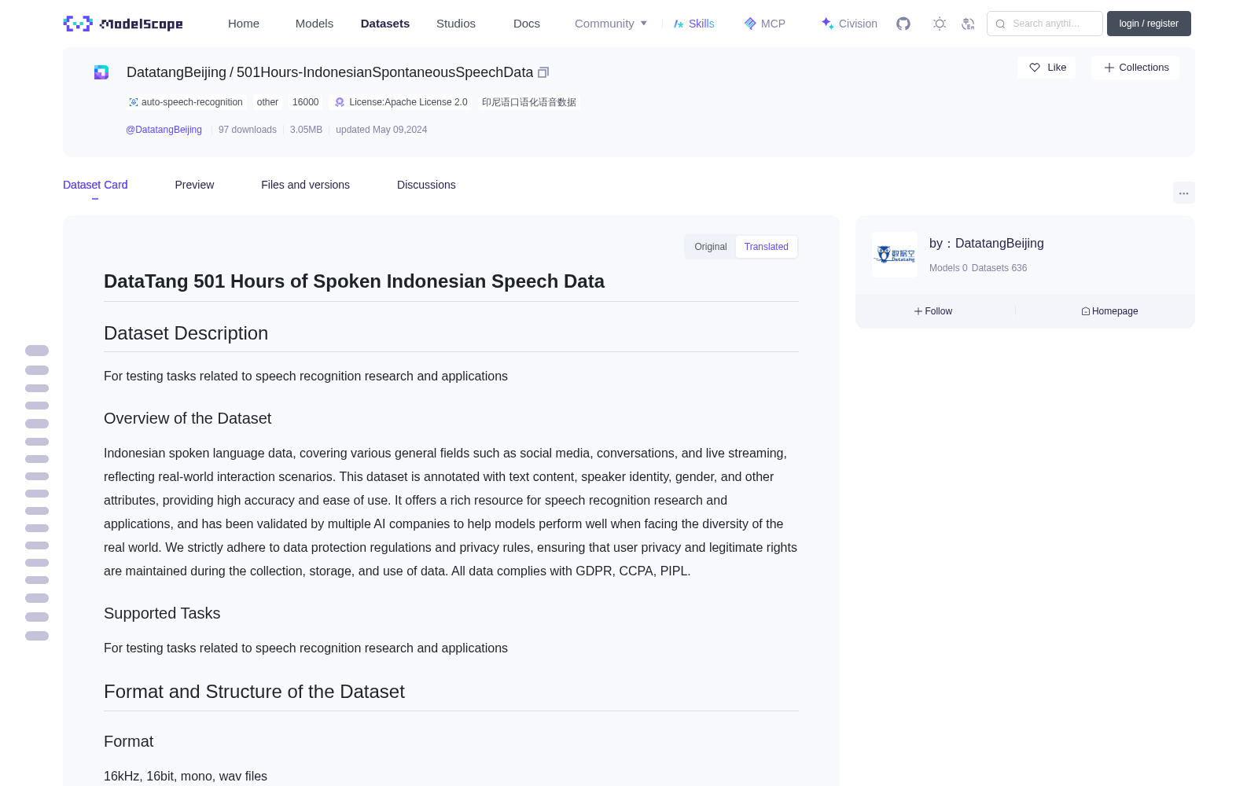
Task: Click the 'Supported Tasks' heading
Action: tap(162, 613)
